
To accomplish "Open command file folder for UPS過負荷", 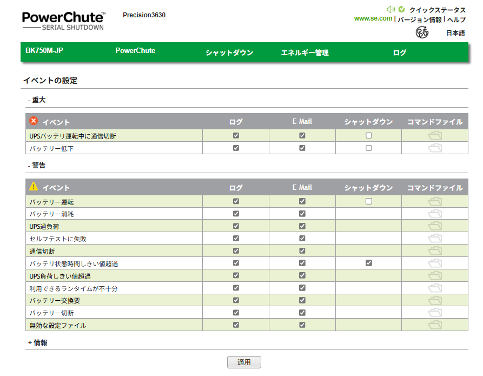I will click(x=435, y=226).
